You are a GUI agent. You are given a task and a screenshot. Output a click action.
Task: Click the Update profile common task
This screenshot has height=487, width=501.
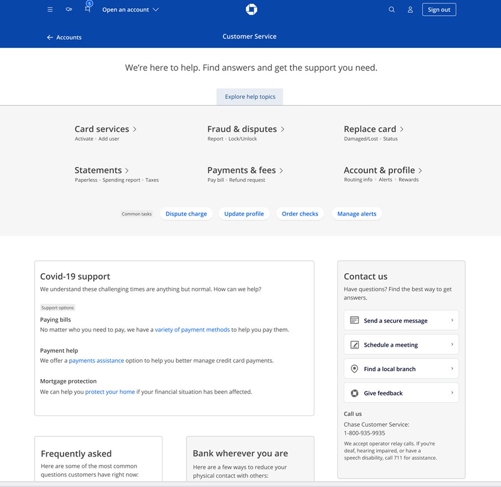(244, 214)
